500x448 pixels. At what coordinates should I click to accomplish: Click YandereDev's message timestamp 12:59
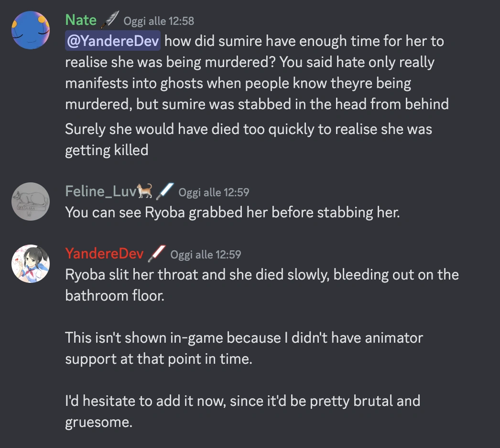(206, 255)
